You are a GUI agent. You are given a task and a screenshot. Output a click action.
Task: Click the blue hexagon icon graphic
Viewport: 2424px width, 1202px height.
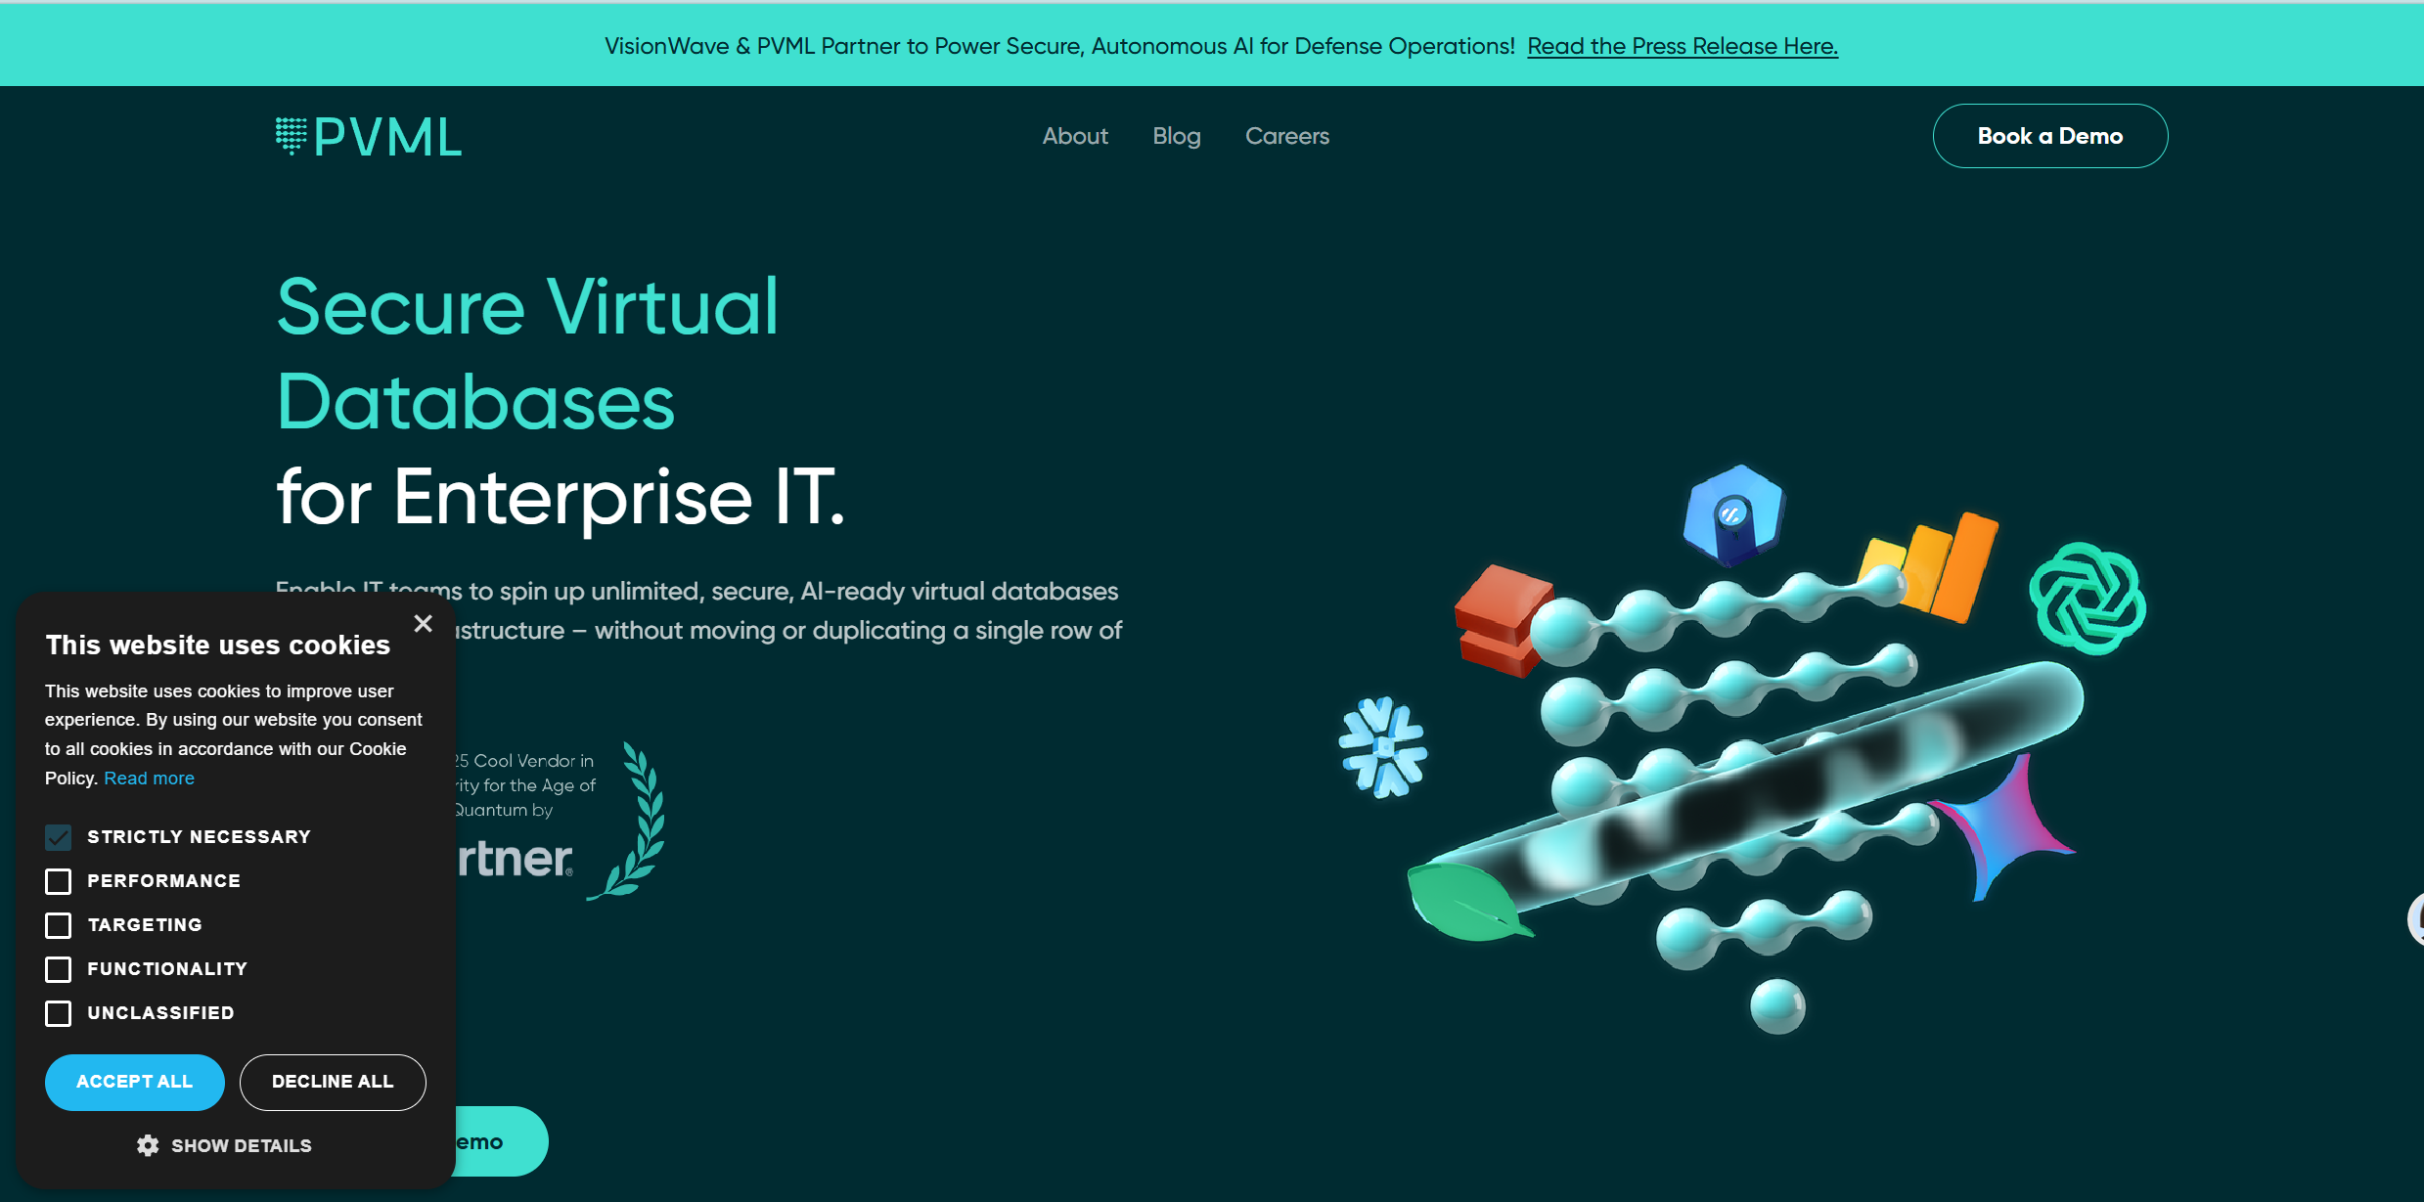click(x=1733, y=514)
